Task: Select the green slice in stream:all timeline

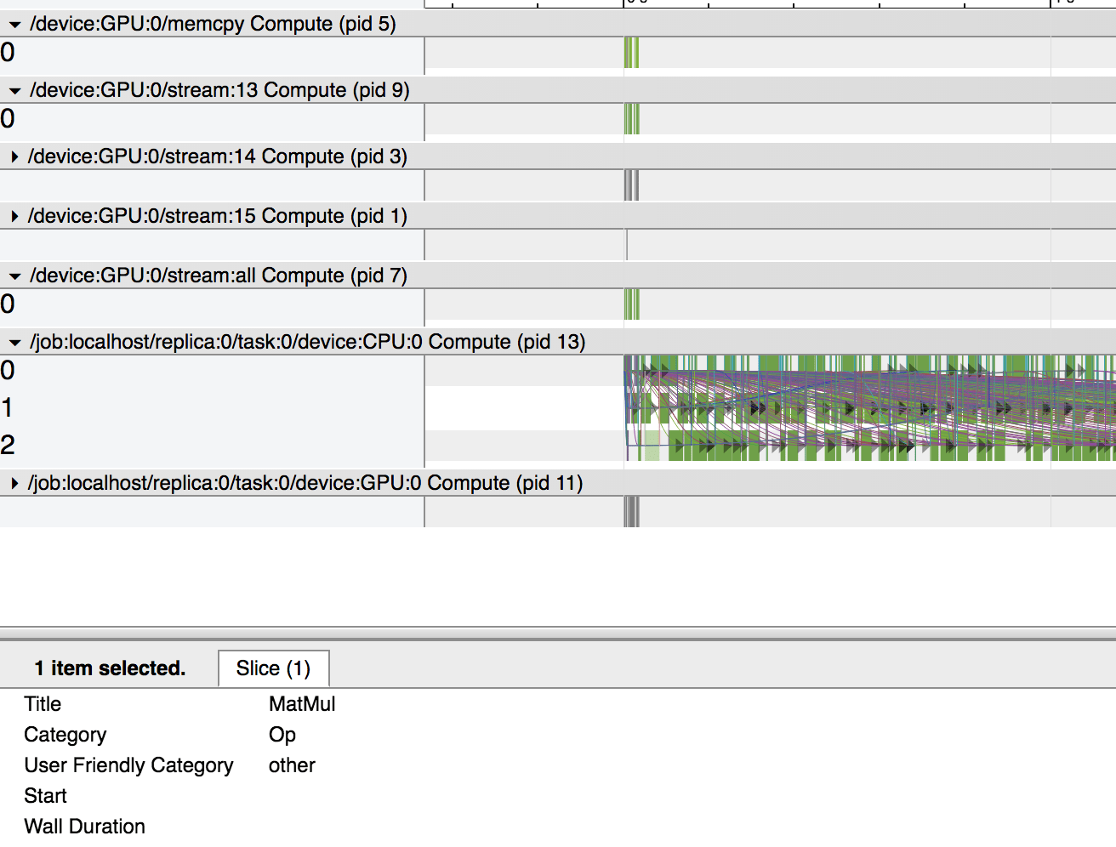Action: [x=631, y=304]
